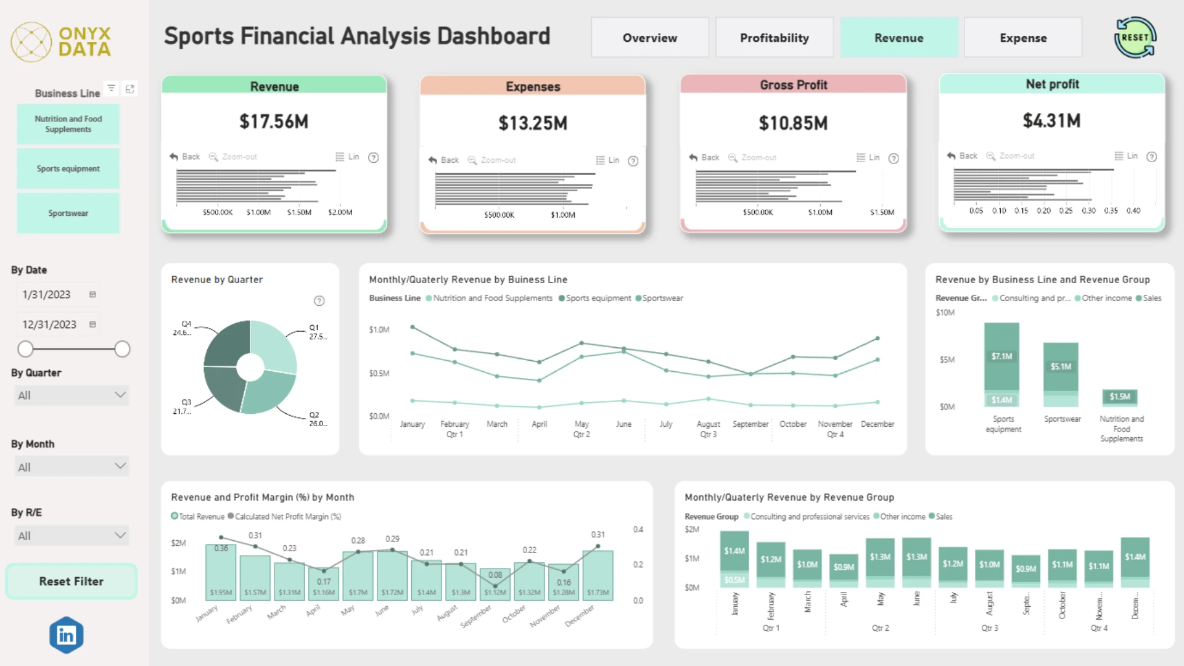Image resolution: width=1184 pixels, height=666 pixels.
Task: Expand the By R/E dropdown
Action: 72,535
